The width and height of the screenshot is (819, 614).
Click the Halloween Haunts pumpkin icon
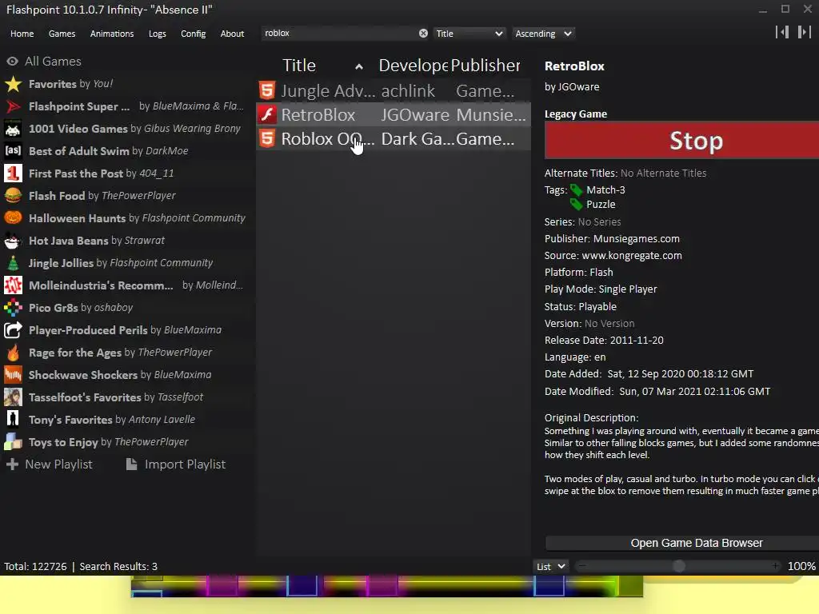(13, 218)
